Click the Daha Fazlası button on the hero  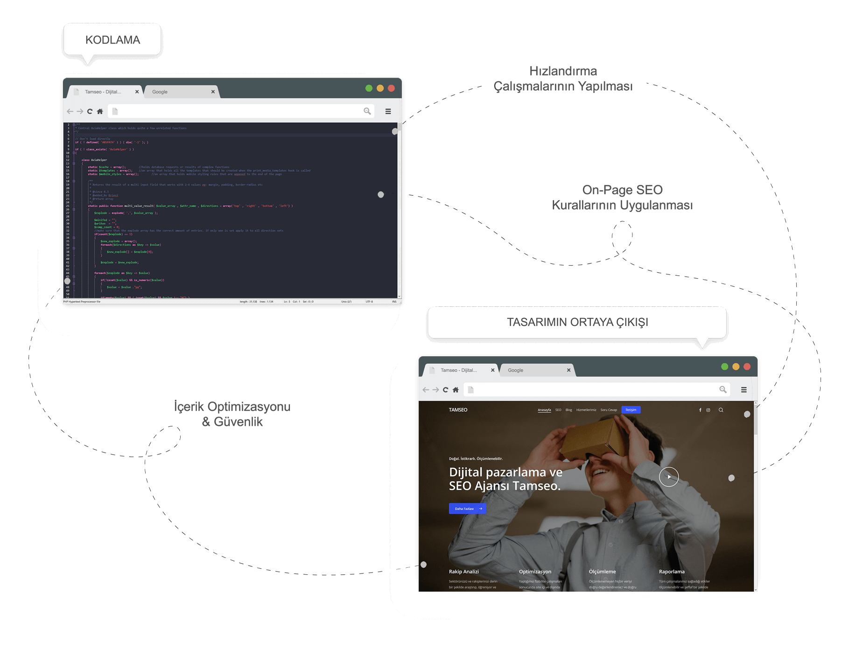pyautogui.click(x=467, y=509)
